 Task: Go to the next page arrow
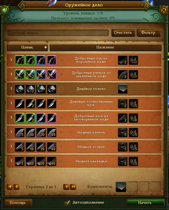66,187
